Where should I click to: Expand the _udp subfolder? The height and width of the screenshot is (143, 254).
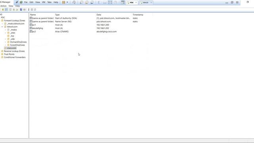pyautogui.click(x=5, y=39)
